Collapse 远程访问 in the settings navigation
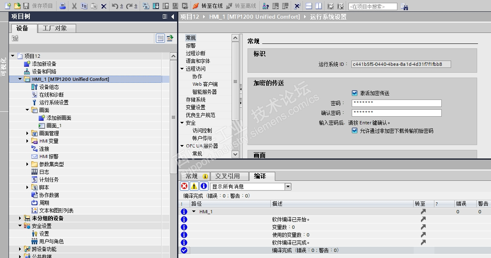This screenshot has height=258, width=491. point(182,69)
